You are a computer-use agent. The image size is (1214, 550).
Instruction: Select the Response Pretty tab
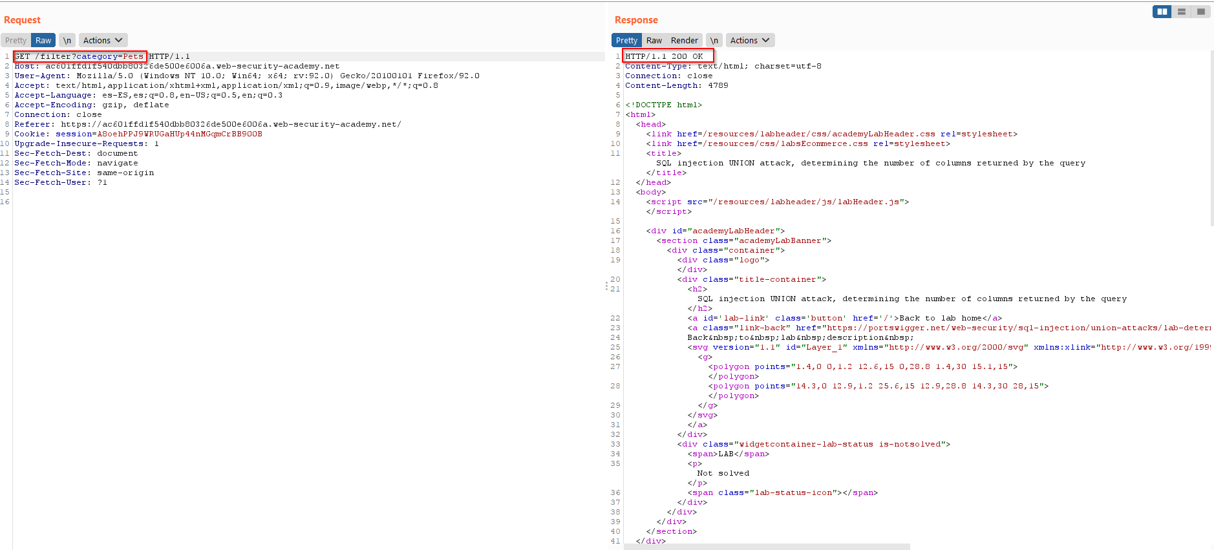tap(626, 40)
